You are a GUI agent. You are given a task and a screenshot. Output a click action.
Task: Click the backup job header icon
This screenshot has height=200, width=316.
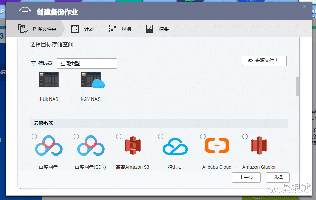[25, 12]
